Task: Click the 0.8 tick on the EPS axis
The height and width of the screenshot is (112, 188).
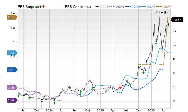Action: pyautogui.click(x=12, y=57)
